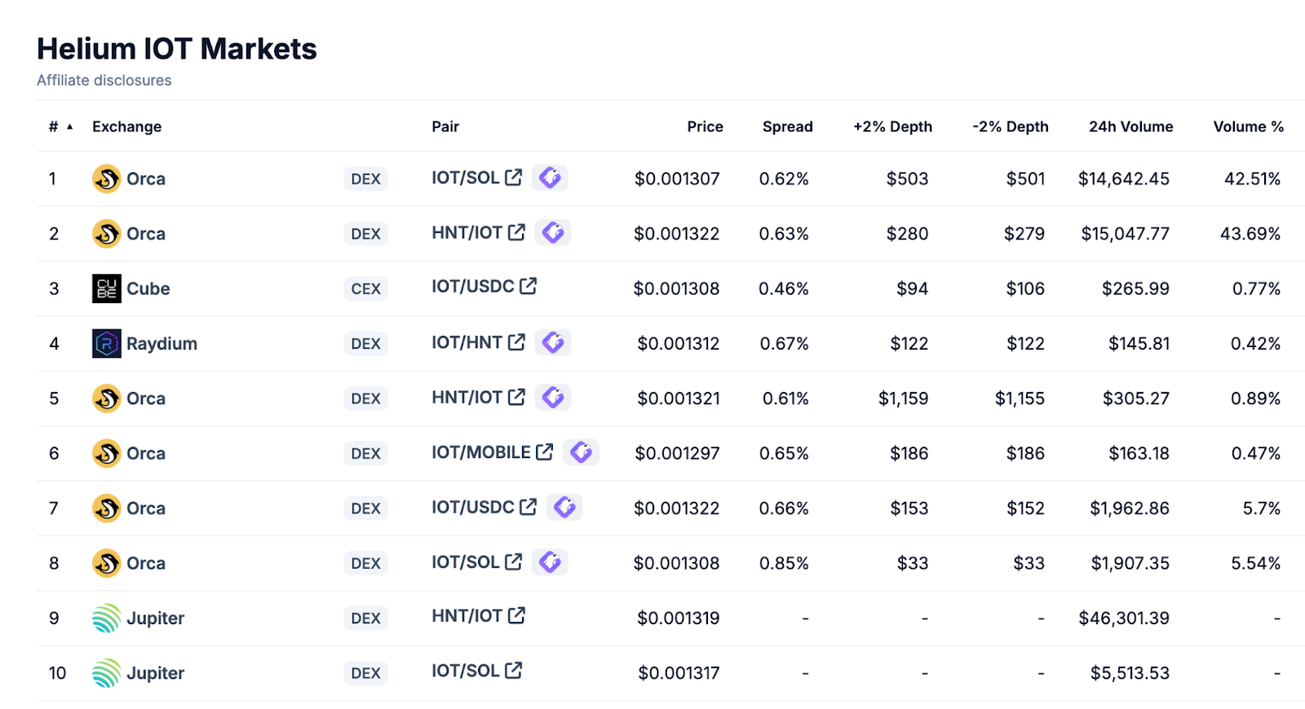This screenshot has height=709, width=1305.
Task: Click Raydium exchange logo
Action: point(106,343)
